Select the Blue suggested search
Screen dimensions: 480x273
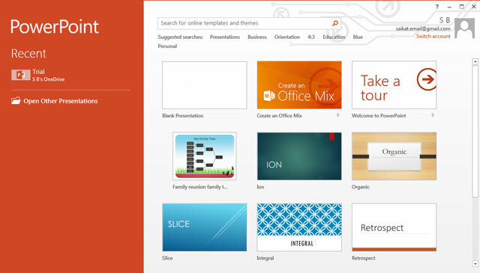pos(358,37)
